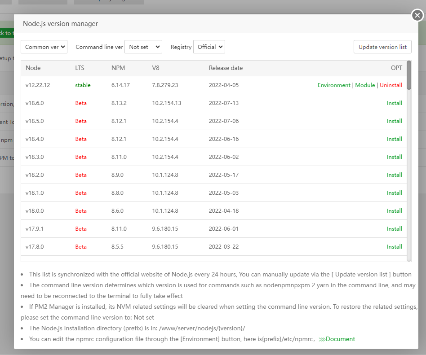Open Environment settings for v12.22.12
The image size is (426, 355).
[x=334, y=85]
